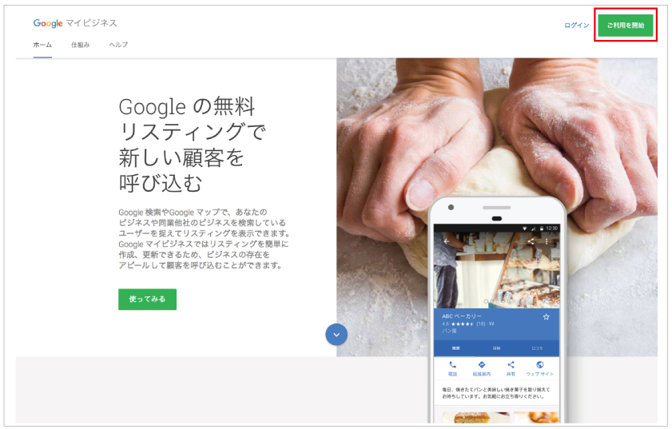Screen dimensions: 672x429
Task: Select the 概要 tab in the phone
Action: pyautogui.click(x=455, y=348)
